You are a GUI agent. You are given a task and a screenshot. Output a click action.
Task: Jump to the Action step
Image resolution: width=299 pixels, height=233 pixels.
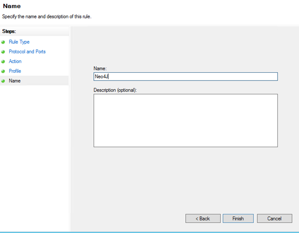pyautogui.click(x=15, y=62)
